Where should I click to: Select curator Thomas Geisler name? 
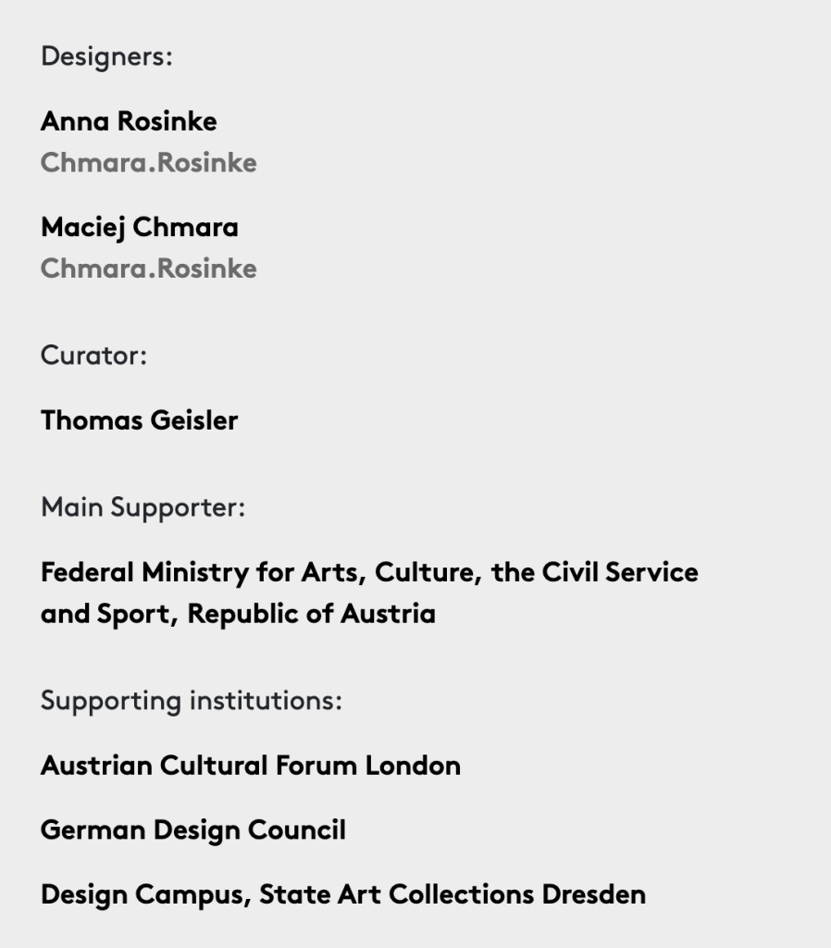pyautogui.click(x=139, y=420)
